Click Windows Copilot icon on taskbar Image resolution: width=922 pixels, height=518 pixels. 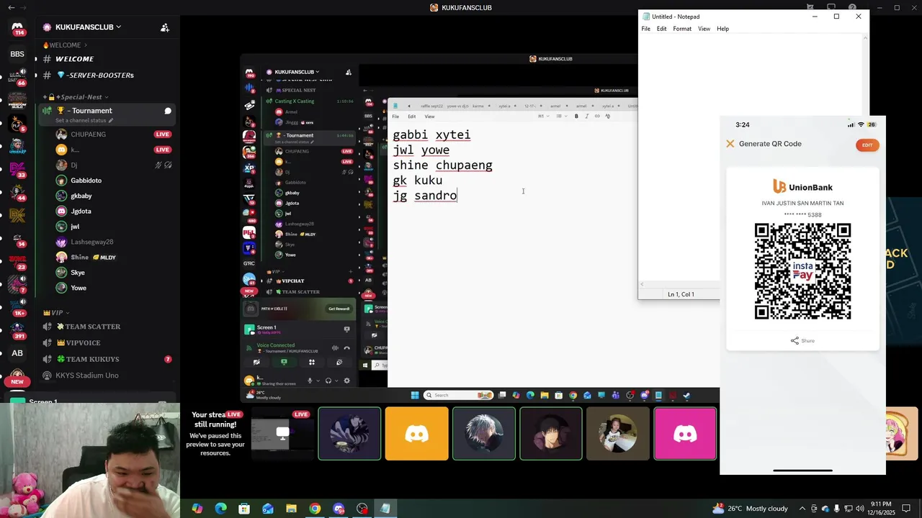click(x=197, y=509)
